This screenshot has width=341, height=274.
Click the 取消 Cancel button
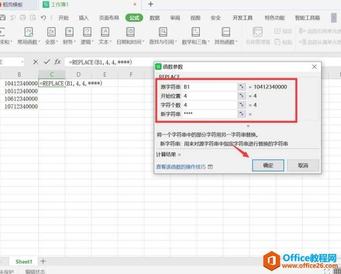point(303,165)
